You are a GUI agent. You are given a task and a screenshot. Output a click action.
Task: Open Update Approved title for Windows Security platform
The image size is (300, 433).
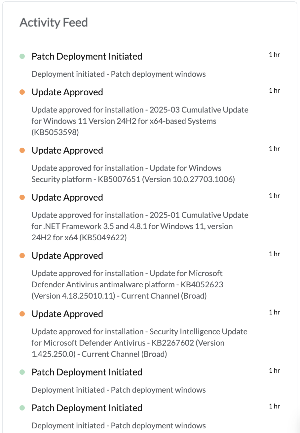point(67,150)
